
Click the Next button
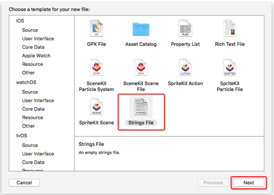coord(248,182)
